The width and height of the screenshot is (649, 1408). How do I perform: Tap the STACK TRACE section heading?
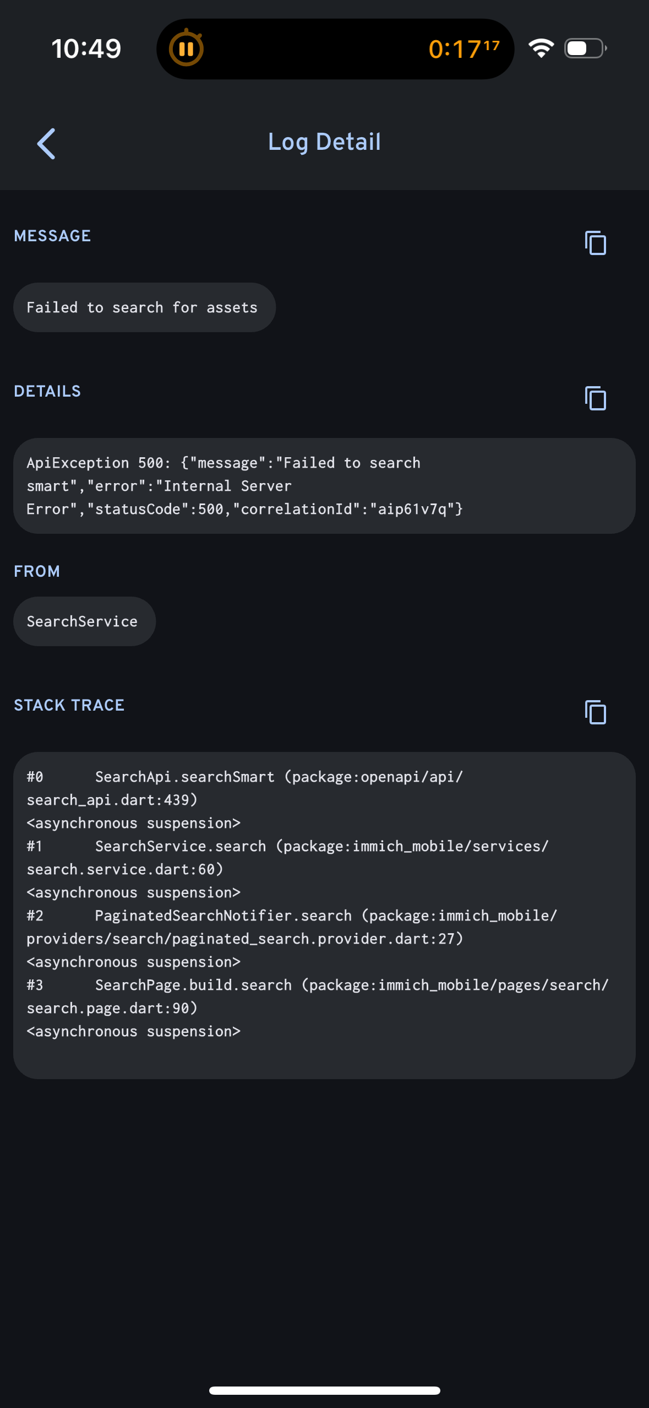(x=69, y=705)
